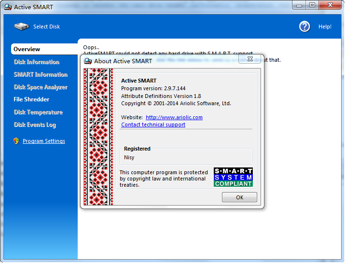Click the blue question mark Help icon
Screen dimensions: 345x263
coord(304,27)
